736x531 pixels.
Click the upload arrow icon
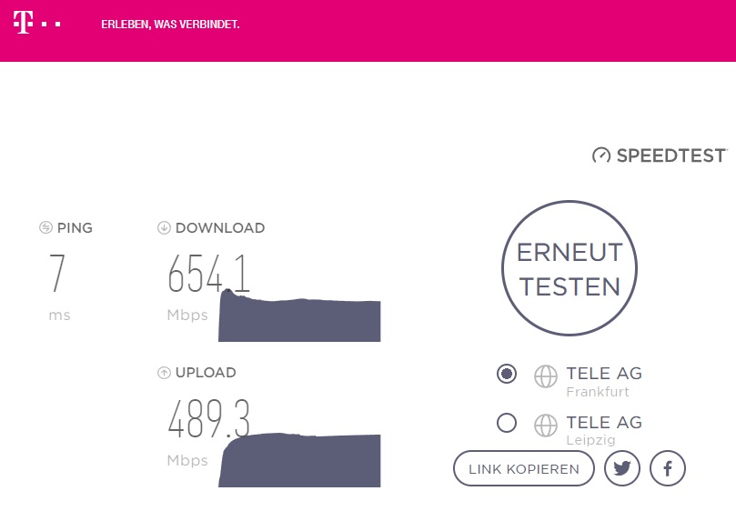[x=164, y=373]
